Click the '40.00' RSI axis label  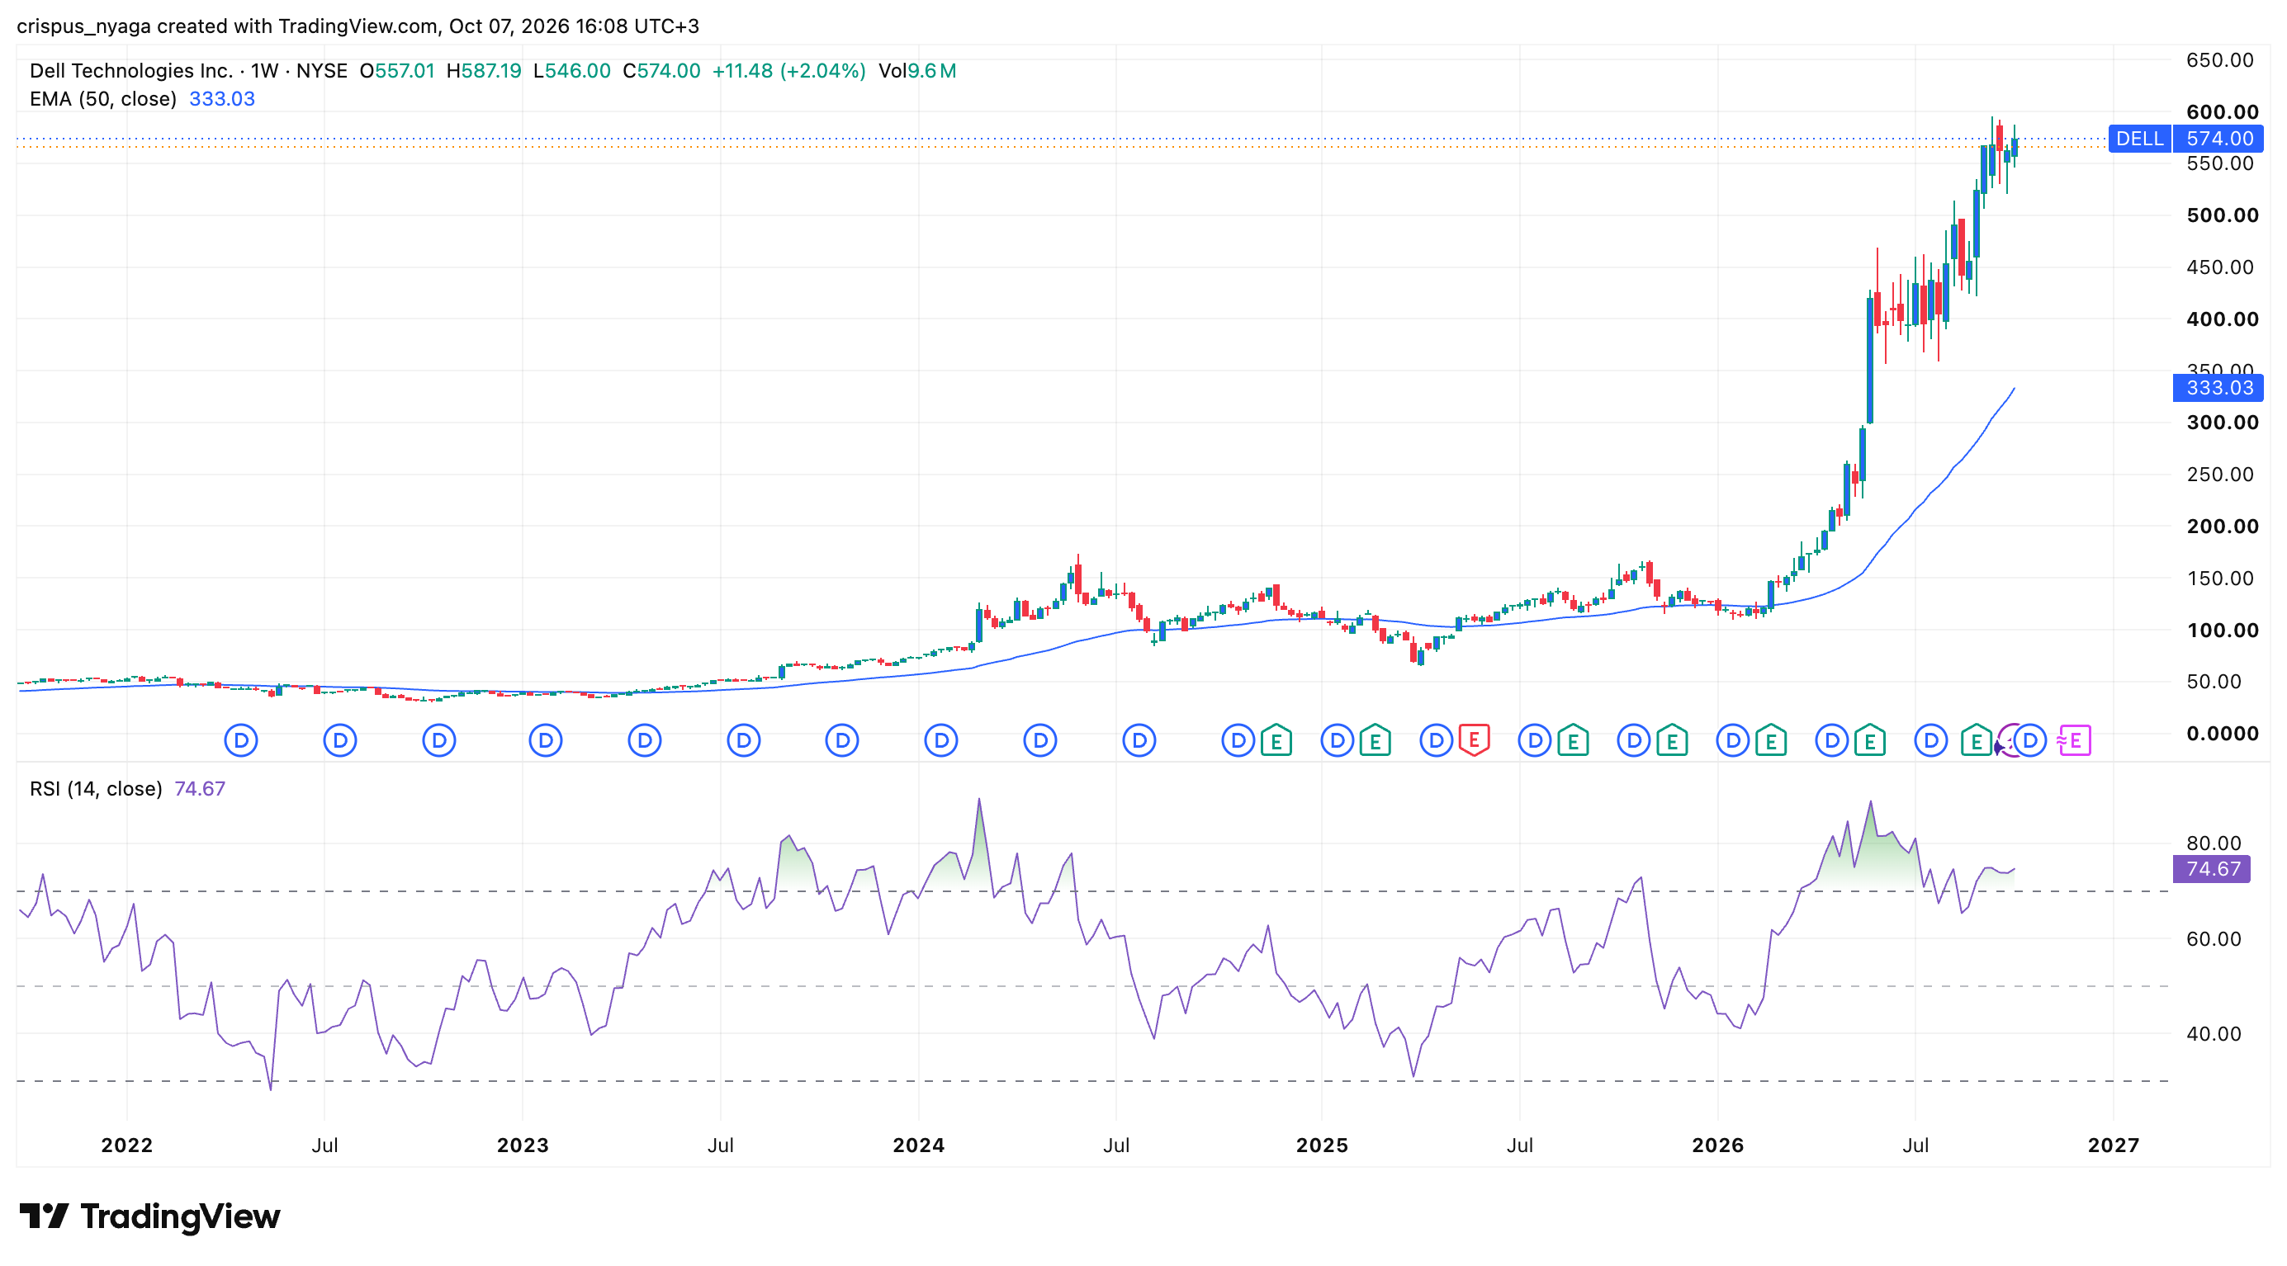coord(2214,1033)
